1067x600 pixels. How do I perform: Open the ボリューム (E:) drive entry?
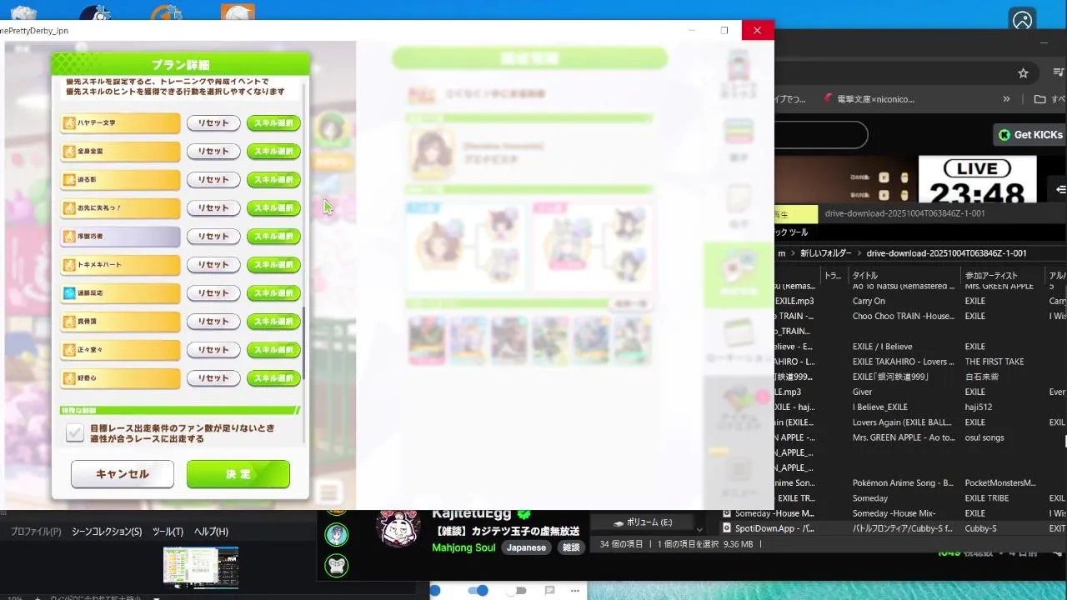[x=642, y=522]
